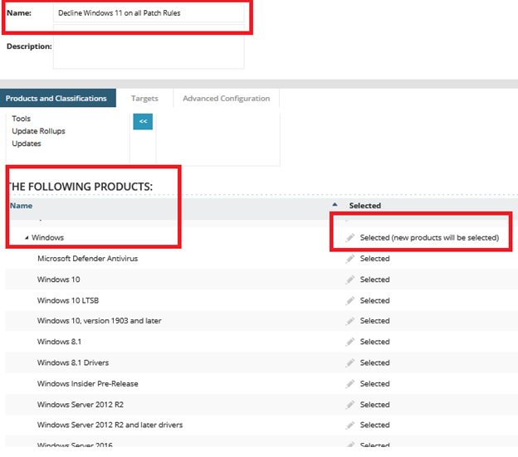Open the Products and Classifications tab
The width and height of the screenshot is (518, 457).
(56, 99)
